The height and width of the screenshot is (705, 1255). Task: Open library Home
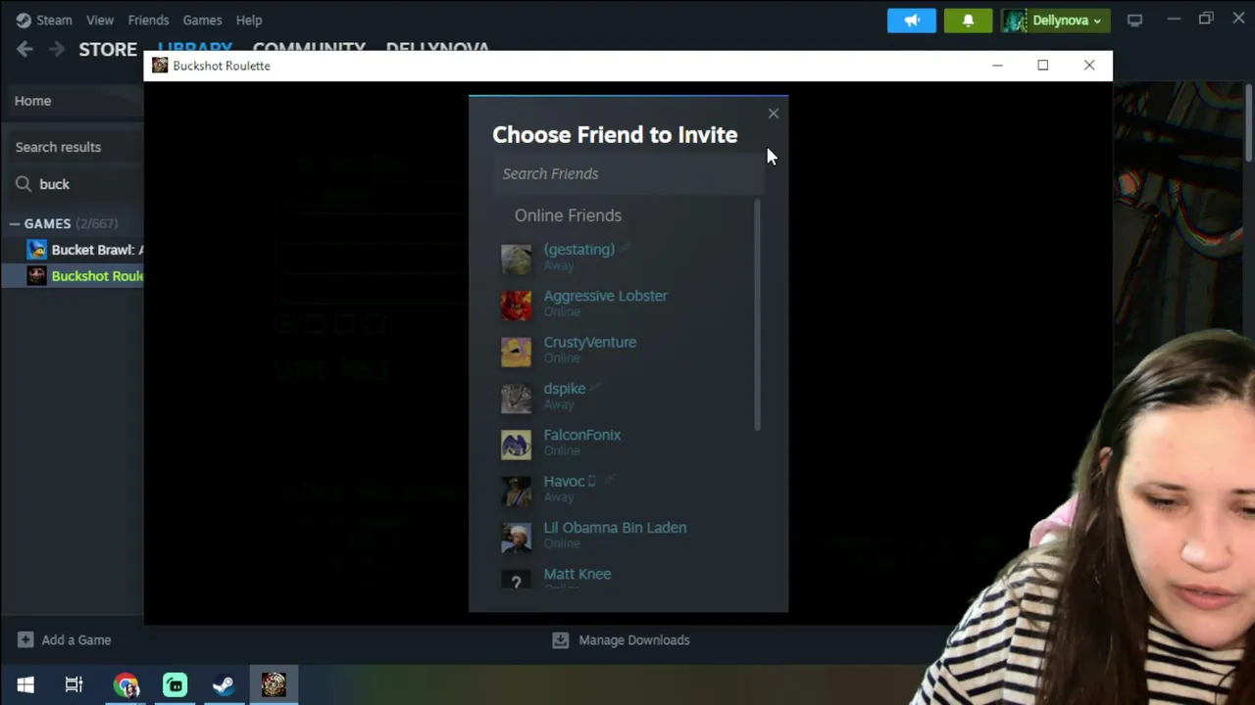33,101
